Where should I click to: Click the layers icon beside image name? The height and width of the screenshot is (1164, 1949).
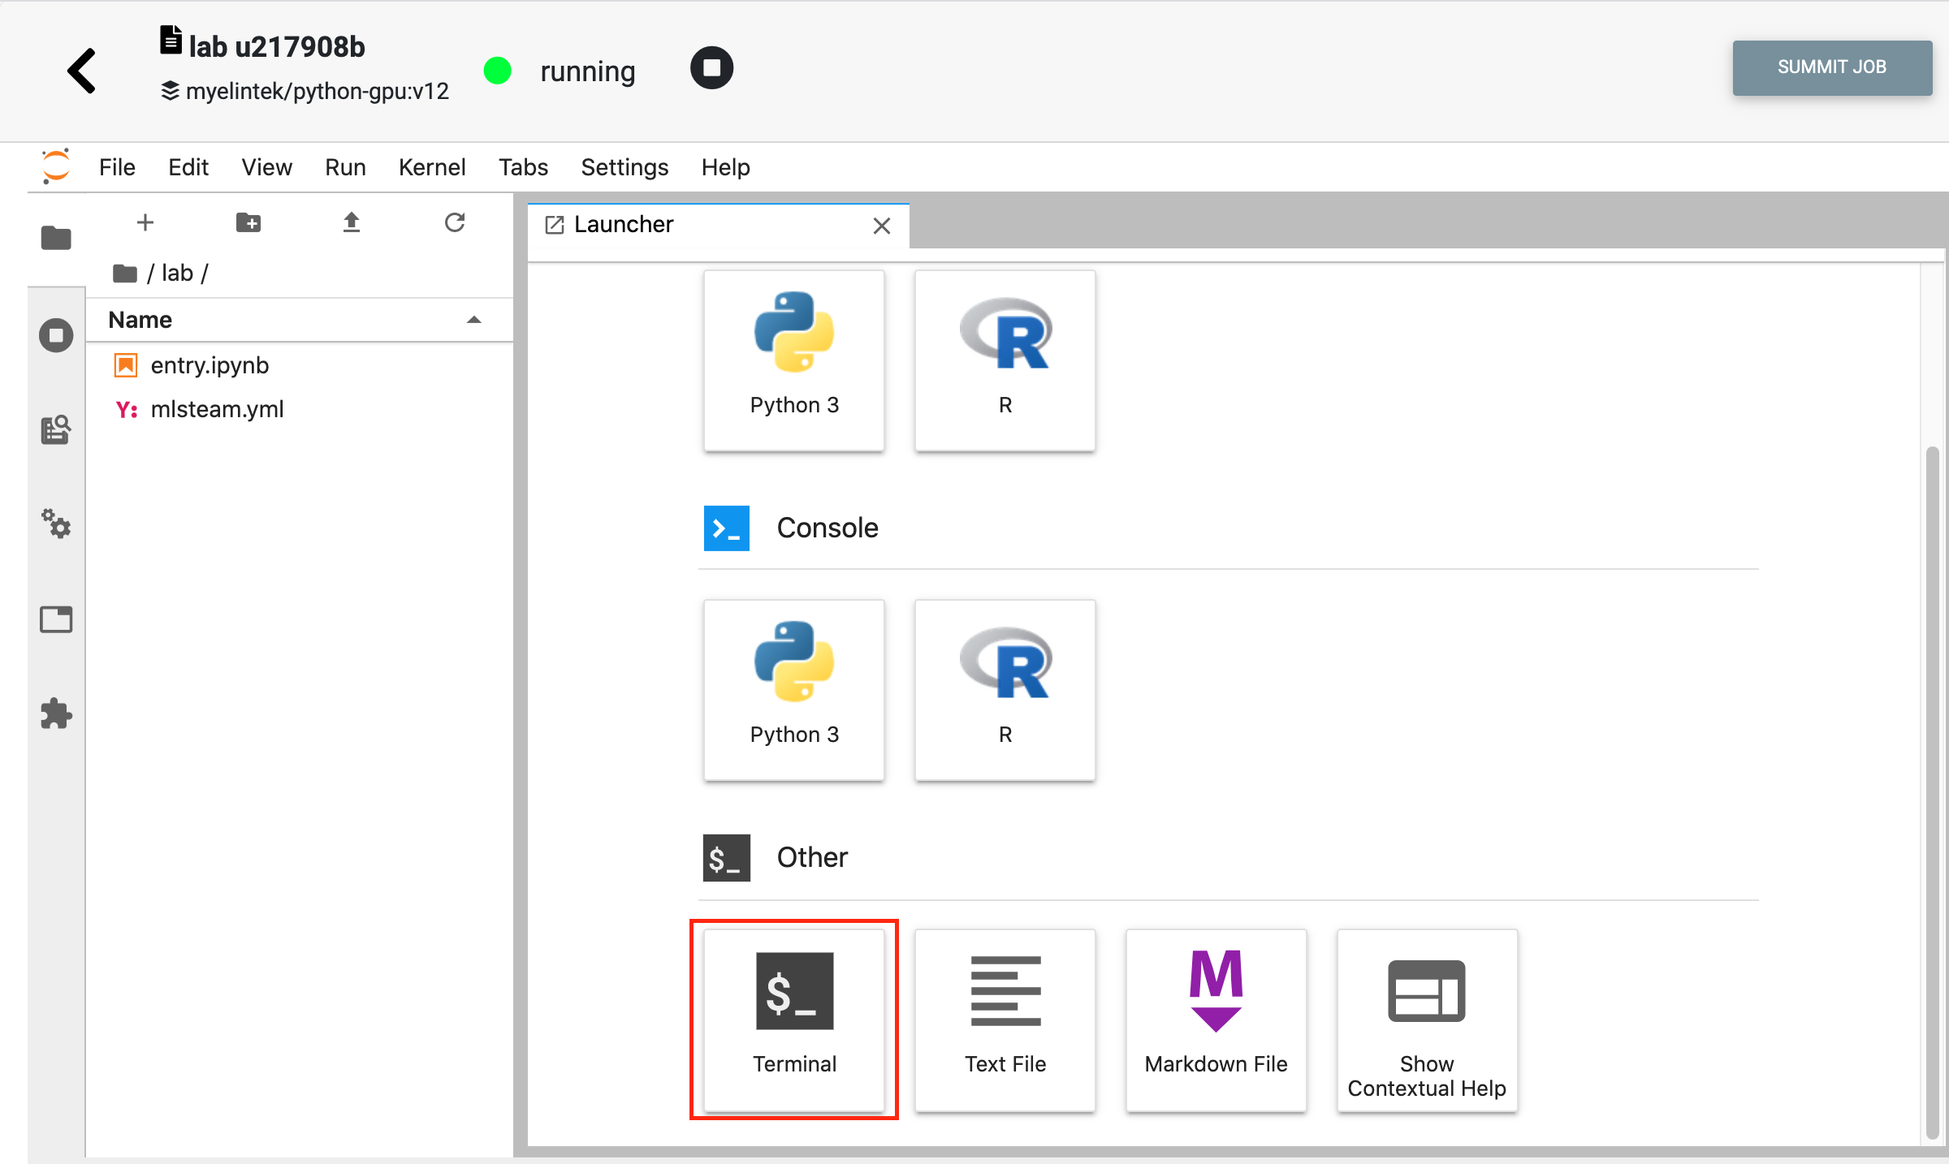pos(170,91)
